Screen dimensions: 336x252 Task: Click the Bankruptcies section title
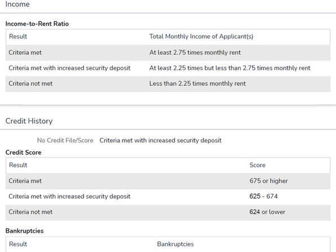24,231
